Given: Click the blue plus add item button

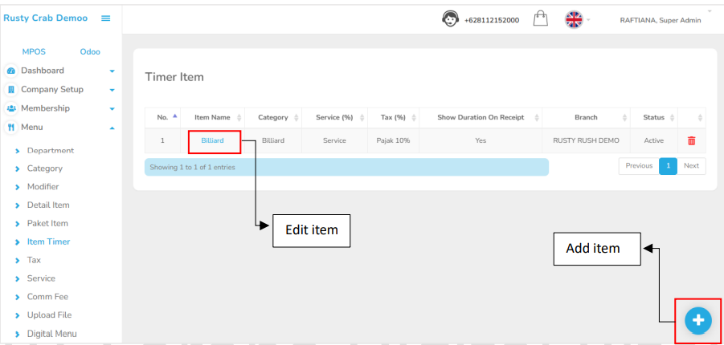Looking at the screenshot, I should 697,320.
